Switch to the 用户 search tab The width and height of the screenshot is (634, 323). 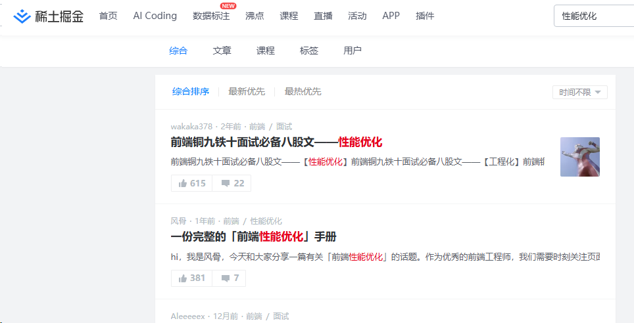pyautogui.click(x=353, y=51)
